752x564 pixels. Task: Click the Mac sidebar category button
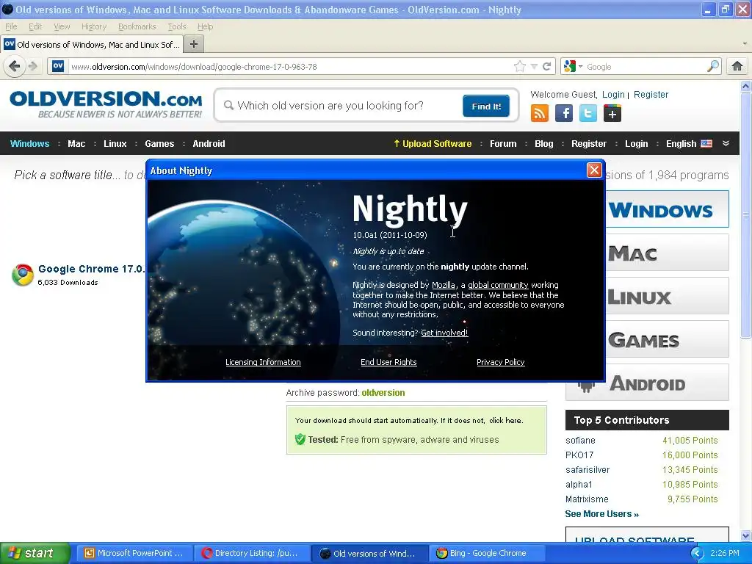[x=667, y=253]
